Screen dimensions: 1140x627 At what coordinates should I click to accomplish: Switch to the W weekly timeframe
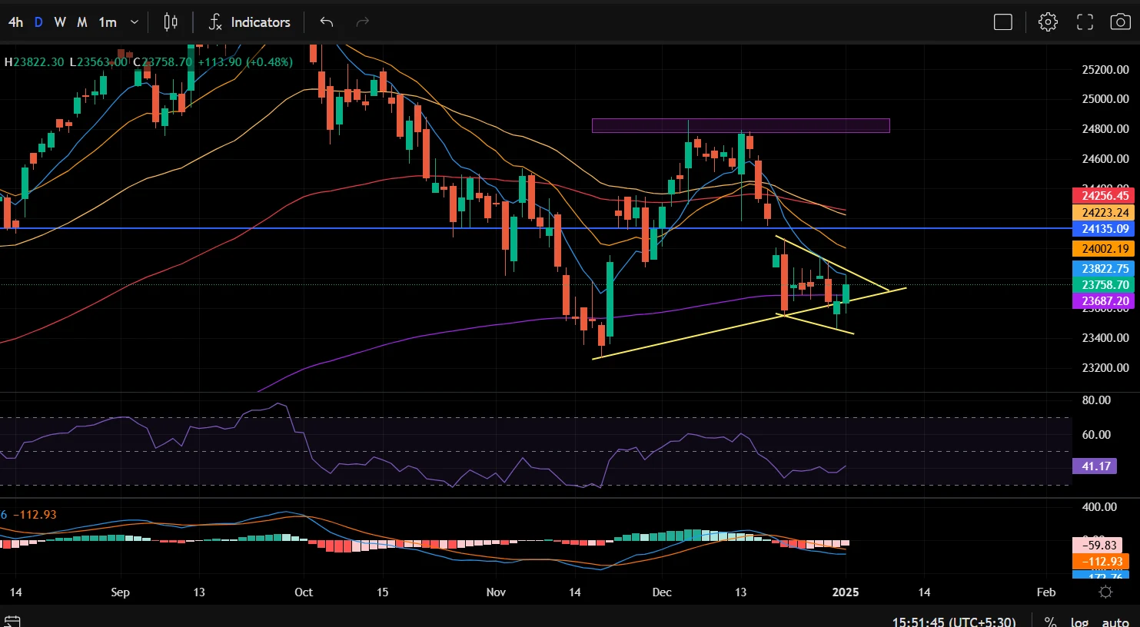click(x=60, y=22)
